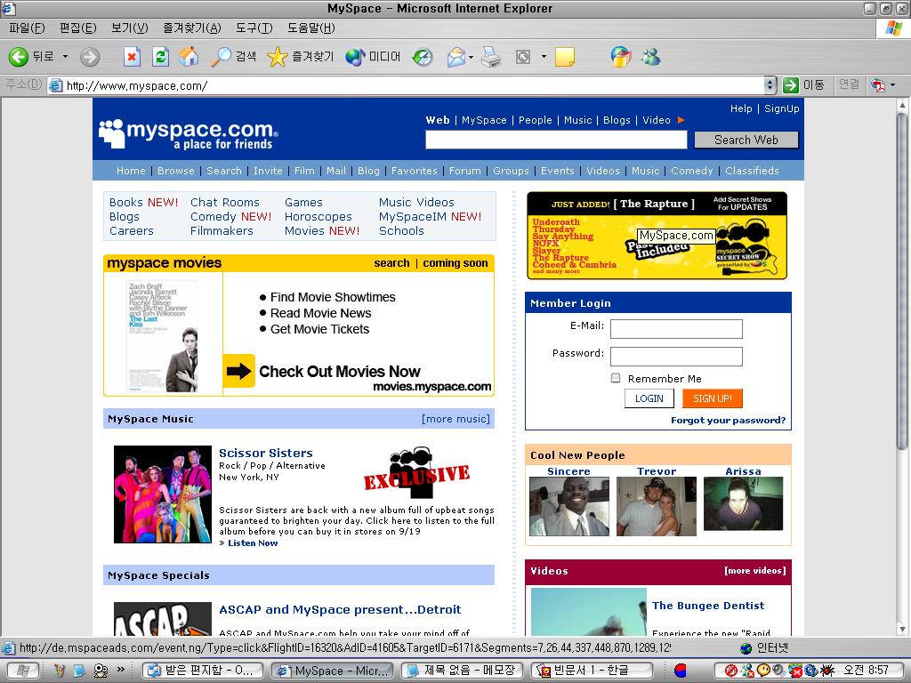
Task: Open the Mail button dropdown arrow
Action: point(471,57)
